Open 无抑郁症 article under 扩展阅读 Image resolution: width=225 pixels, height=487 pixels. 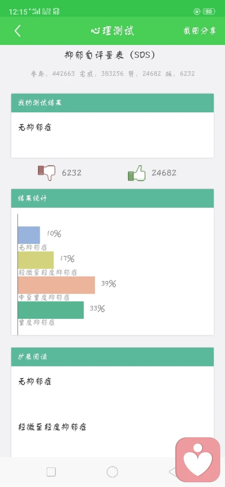point(35,381)
